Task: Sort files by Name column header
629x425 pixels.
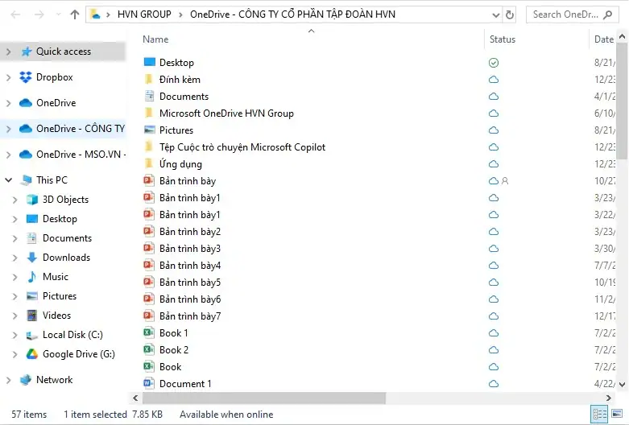Action: (155, 39)
